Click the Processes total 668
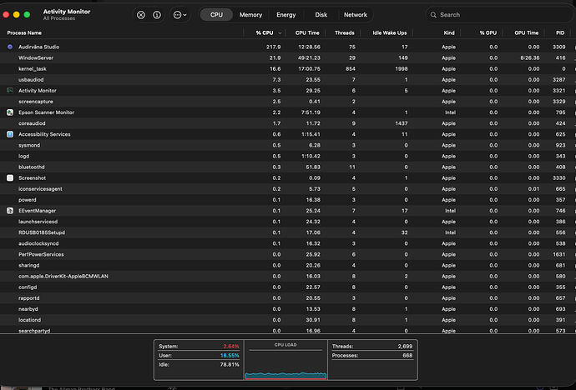 pyautogui.click(x=407, y=355)
